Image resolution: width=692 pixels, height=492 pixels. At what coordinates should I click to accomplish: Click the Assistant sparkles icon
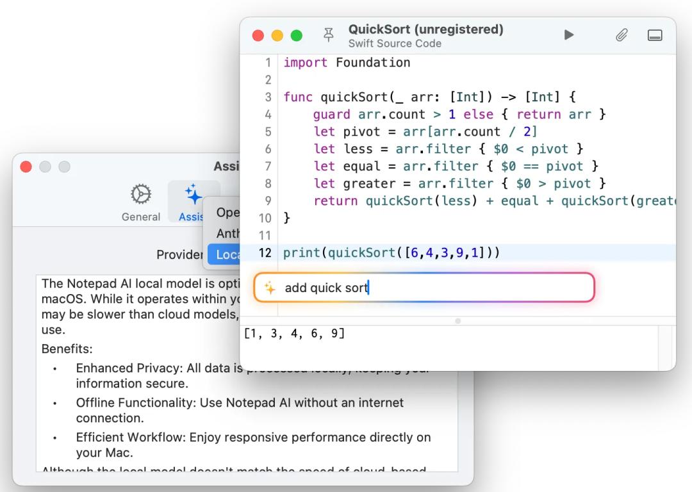tap(194, 192)
